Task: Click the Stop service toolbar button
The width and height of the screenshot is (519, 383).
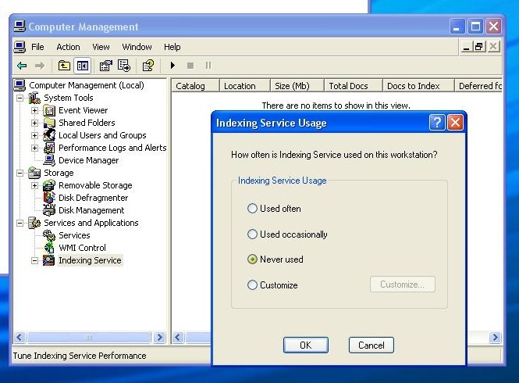Action: click(x=190, y=66)
